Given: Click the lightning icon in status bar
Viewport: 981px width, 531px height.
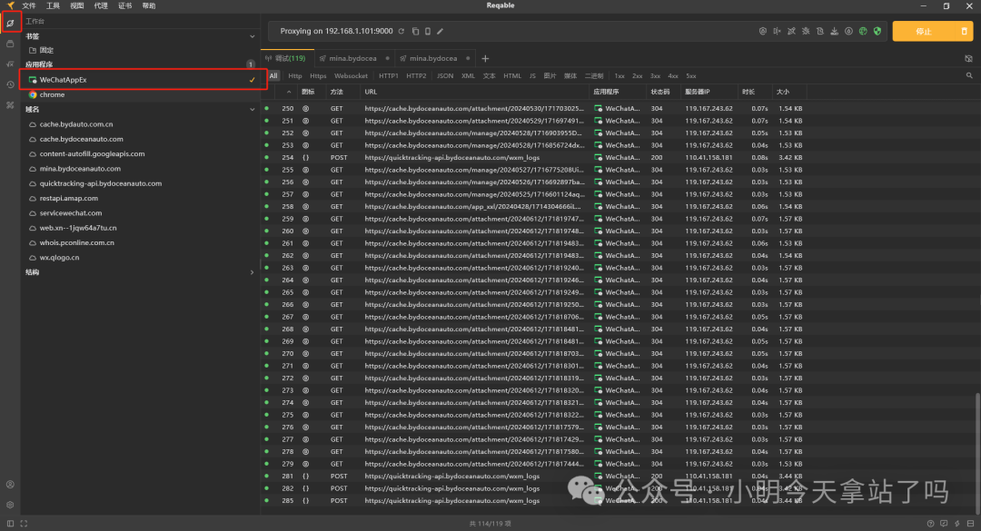Looking at the screenshot, I should 957,524.
